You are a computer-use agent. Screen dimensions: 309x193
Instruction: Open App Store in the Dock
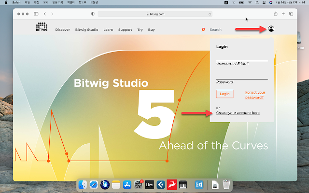pos(127,185)
